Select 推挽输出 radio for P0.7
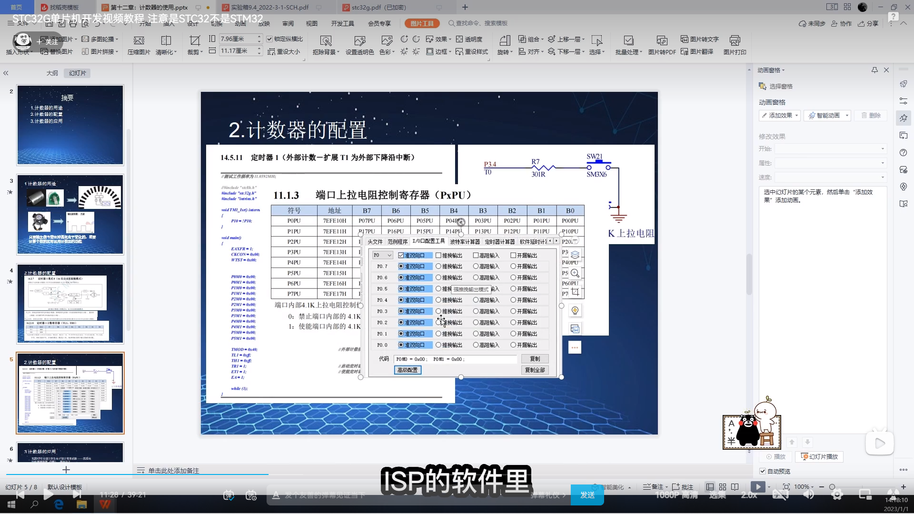The height and width of the screenshot is (514, 914). pyautogui.click(x=438, y=267)
